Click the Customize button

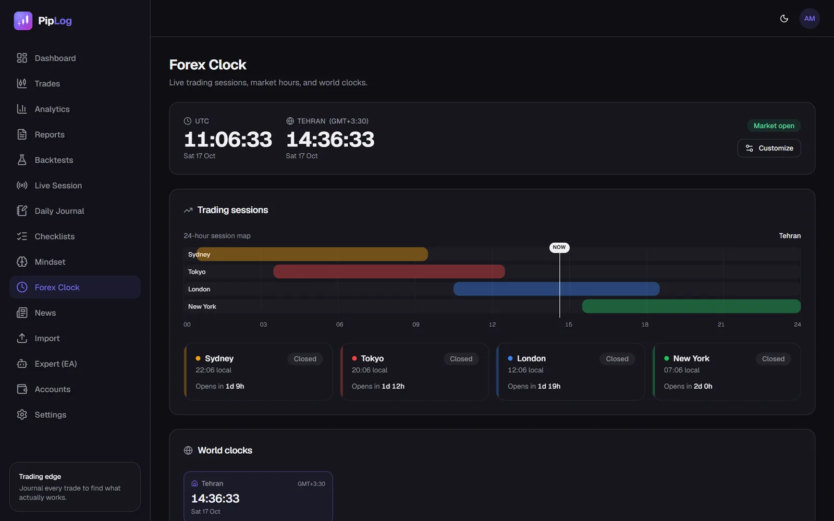tap(769, 148)
